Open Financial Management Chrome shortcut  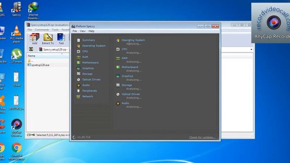click(x=16, y=151)
